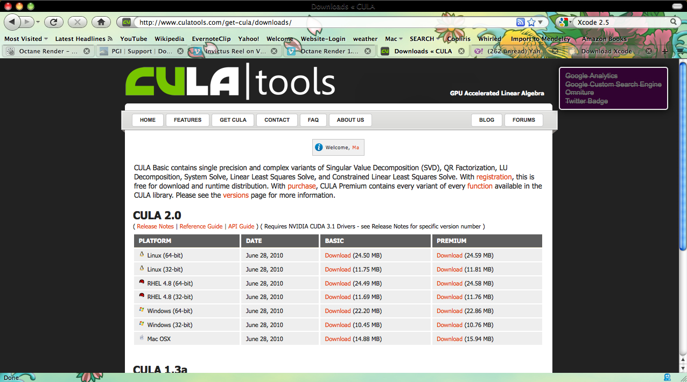The height and width of the screenshot is (382, 687).
Task: Open the CULA 2.0 Release Notes link
Action: [x=155, y=226]
